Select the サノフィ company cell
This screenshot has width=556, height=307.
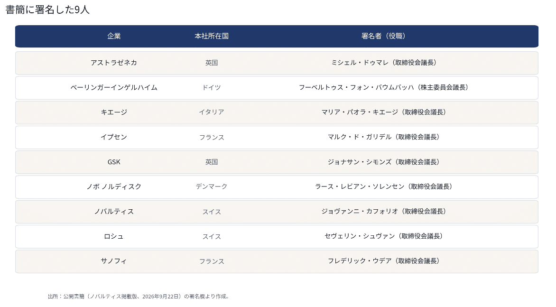click(114, 261)
